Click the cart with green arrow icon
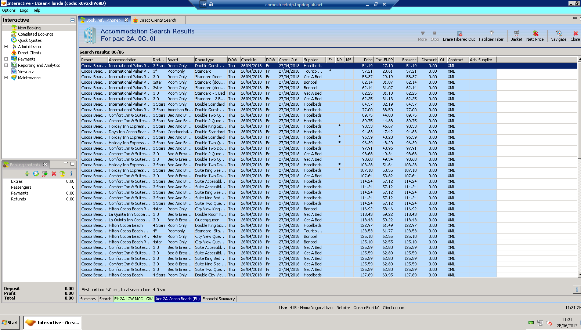 (45, 174)
